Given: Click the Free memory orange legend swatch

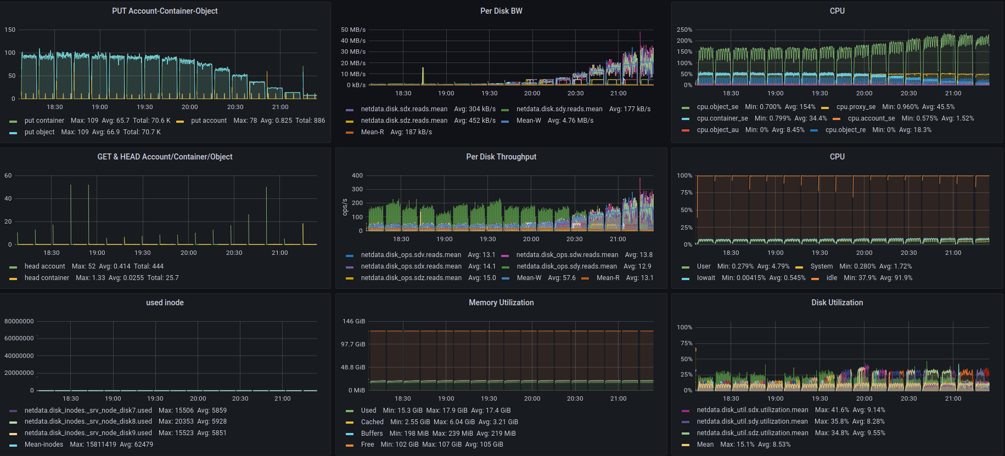Looking at the screenshot, I should click(350, 445).
